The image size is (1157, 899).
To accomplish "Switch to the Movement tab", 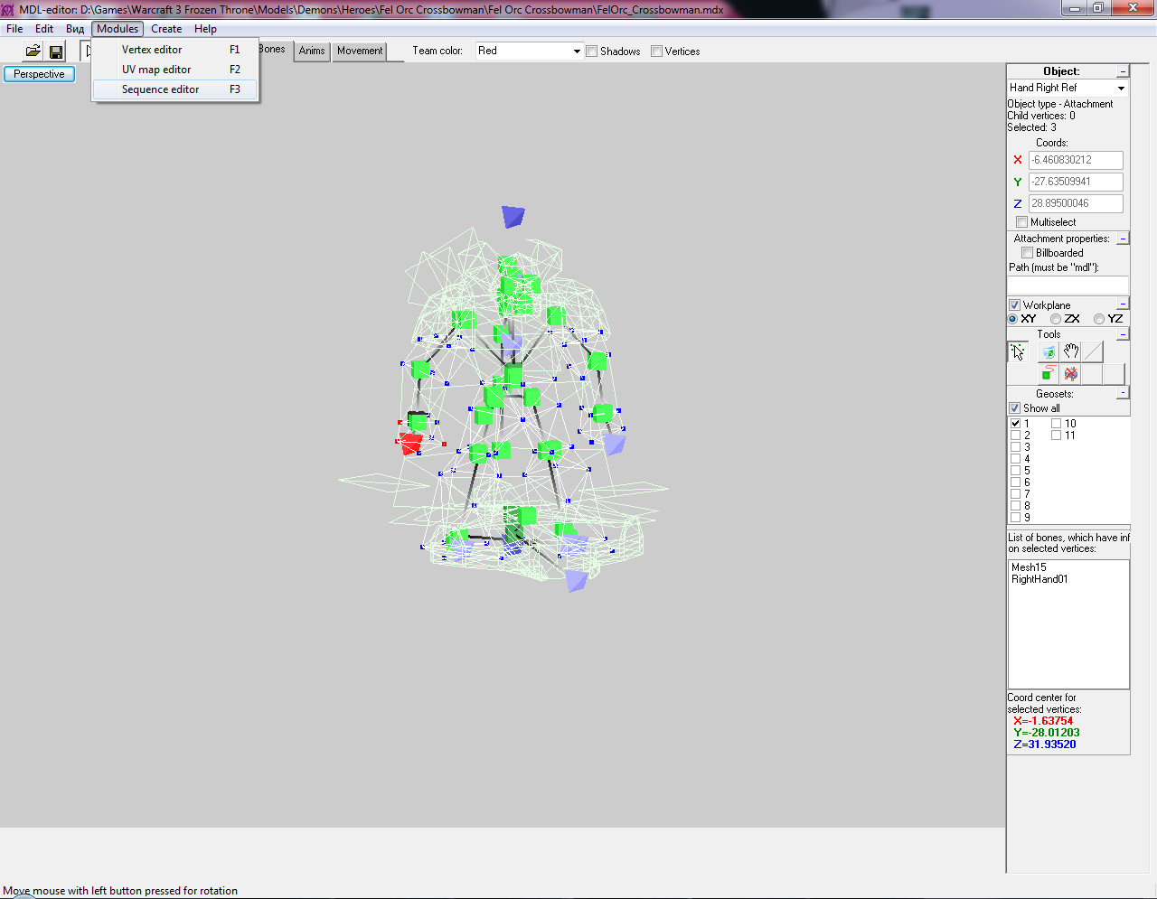I will point(360,51).
